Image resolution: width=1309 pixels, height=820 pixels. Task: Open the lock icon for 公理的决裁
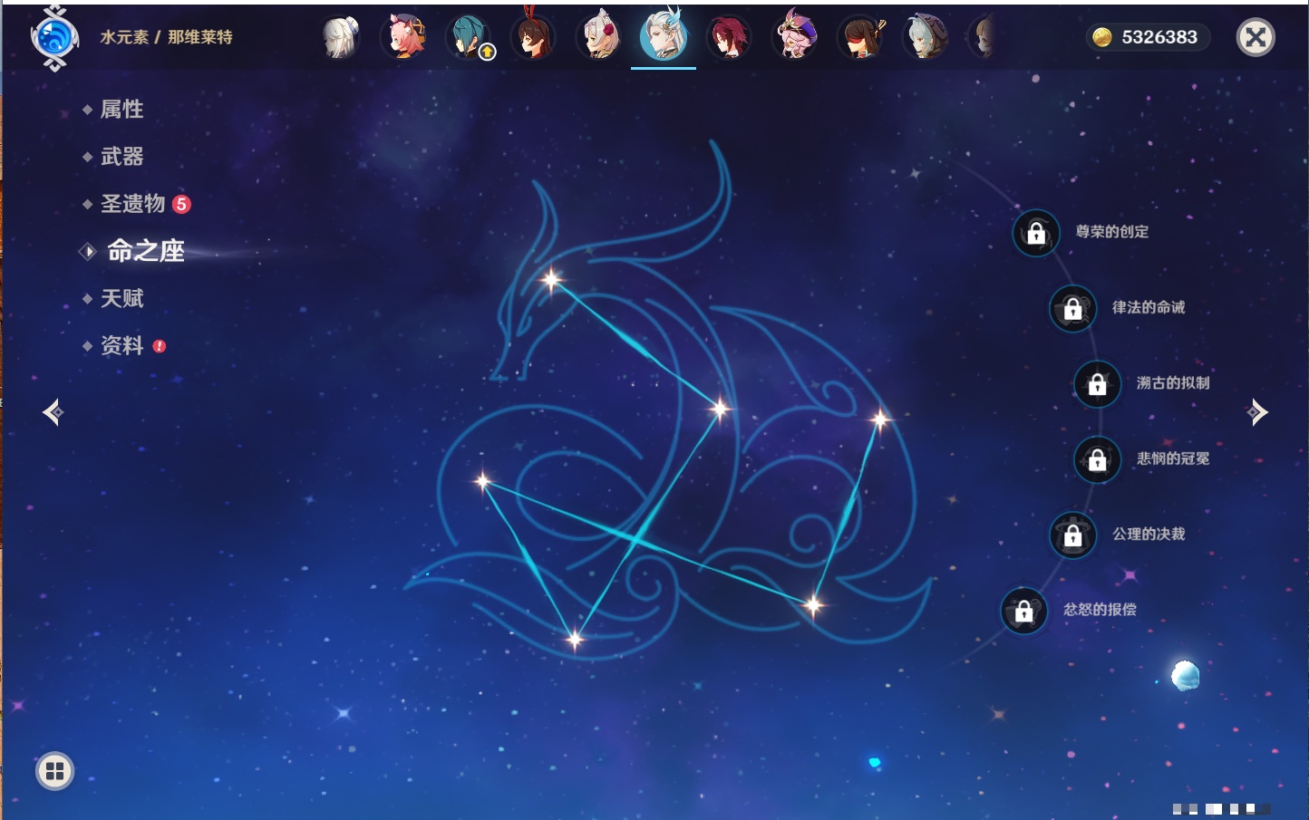1073,535
